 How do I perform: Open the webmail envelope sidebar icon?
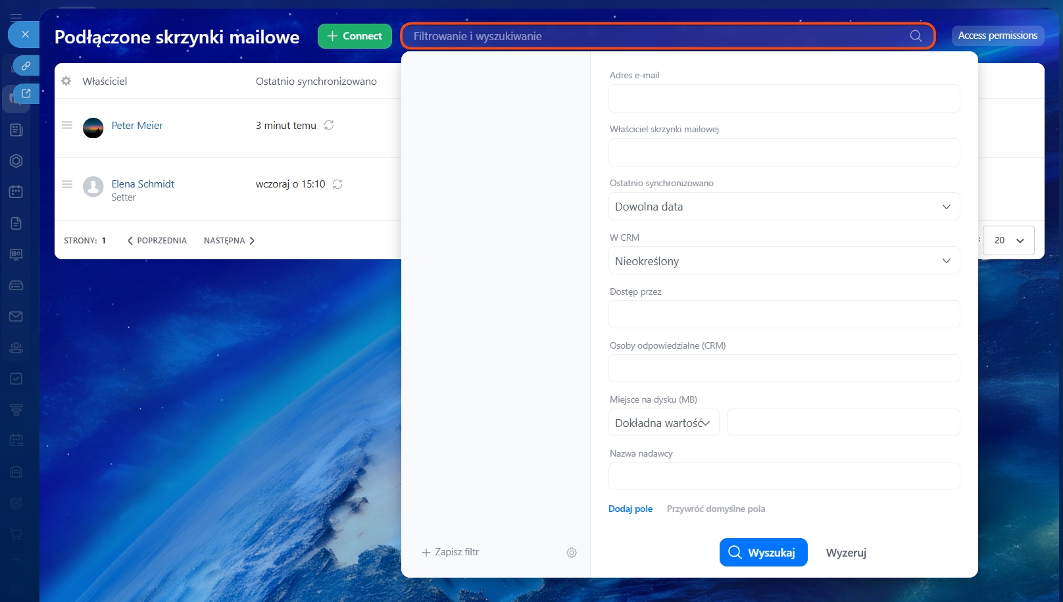click(16, 316)
